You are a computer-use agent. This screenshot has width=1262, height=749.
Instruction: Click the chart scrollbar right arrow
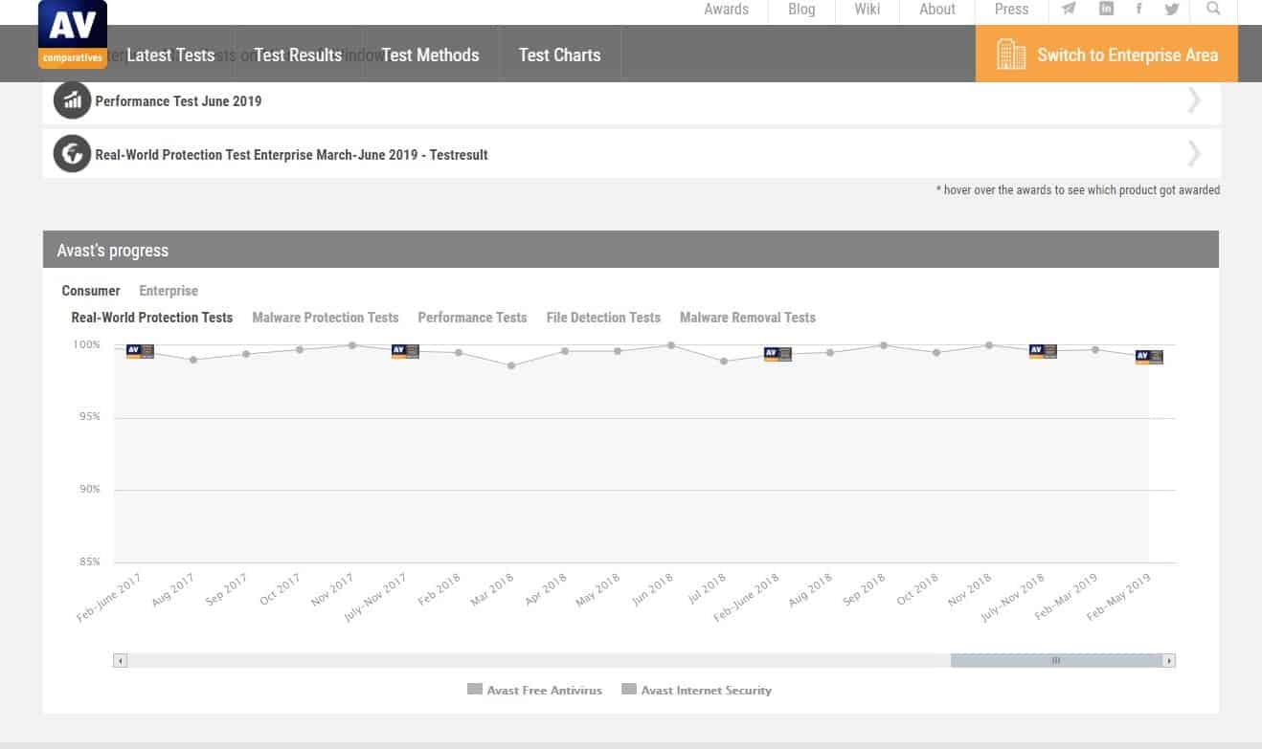coord(1168,660)
